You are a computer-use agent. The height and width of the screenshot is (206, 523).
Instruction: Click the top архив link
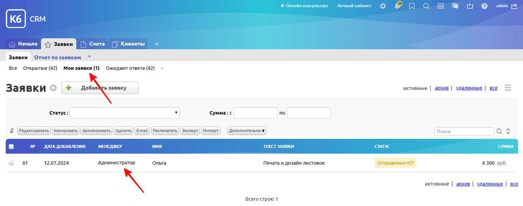(x=442, y=88)
